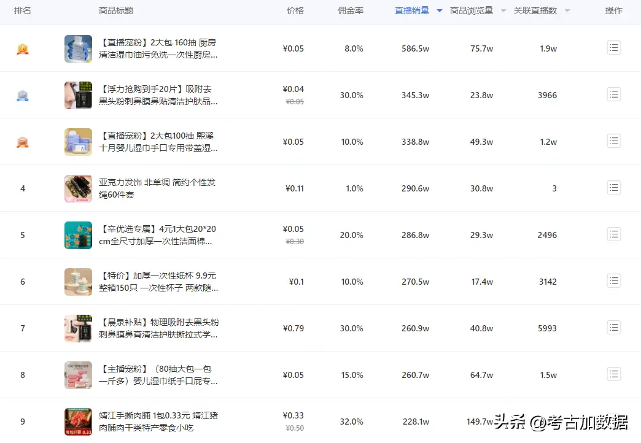
Task: Click the 佣金率 column header
Action: click(351, 10)
